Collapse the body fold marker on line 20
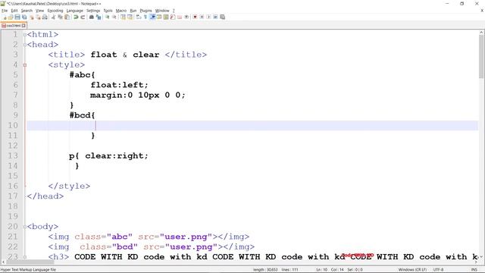This screenshot has height=273, width=485. pyautogui.click(x=25, y=227)
